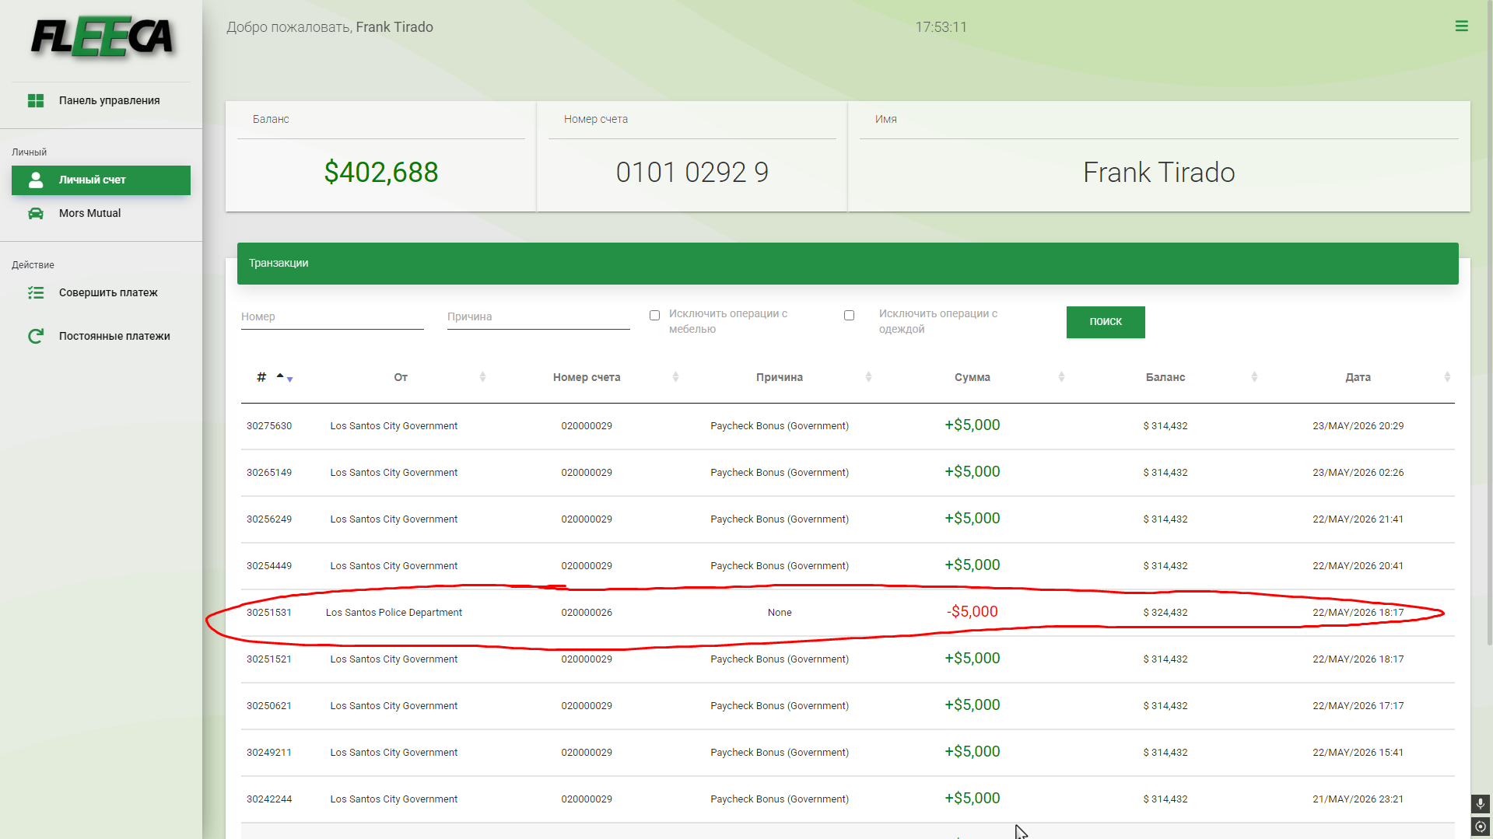Click the location target icon in corner
This screenshot has height=839, width=1493.
[x=1481, y=827]
